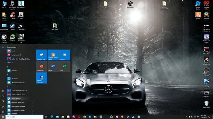The width and height of the screenshot is (213, 119).
Task: Click the Power button in Start
Action: click(x=3, y=112)
